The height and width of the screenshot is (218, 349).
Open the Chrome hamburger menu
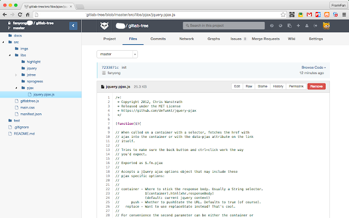coord(344,15)
